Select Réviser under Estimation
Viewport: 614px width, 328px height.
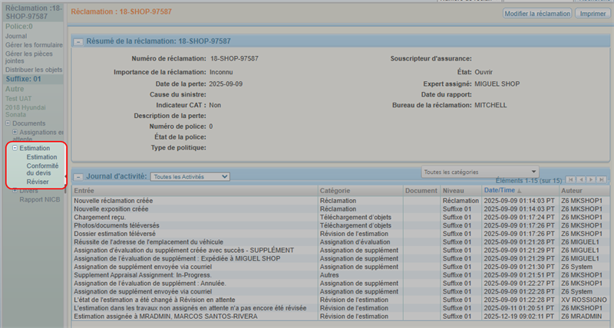click(x=38, y=182)
